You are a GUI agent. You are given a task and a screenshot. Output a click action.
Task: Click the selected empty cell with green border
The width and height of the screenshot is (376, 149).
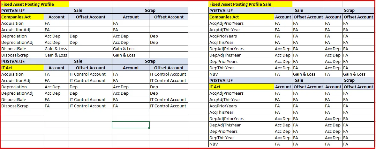point(131,125)
